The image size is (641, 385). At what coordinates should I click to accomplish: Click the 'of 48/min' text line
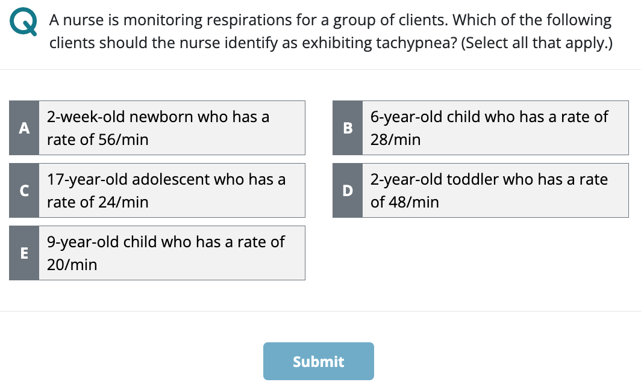[405, 202]
